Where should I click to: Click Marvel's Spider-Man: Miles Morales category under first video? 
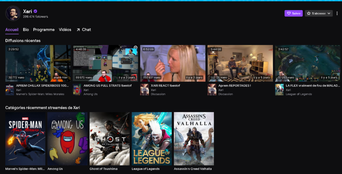point(40,94)
